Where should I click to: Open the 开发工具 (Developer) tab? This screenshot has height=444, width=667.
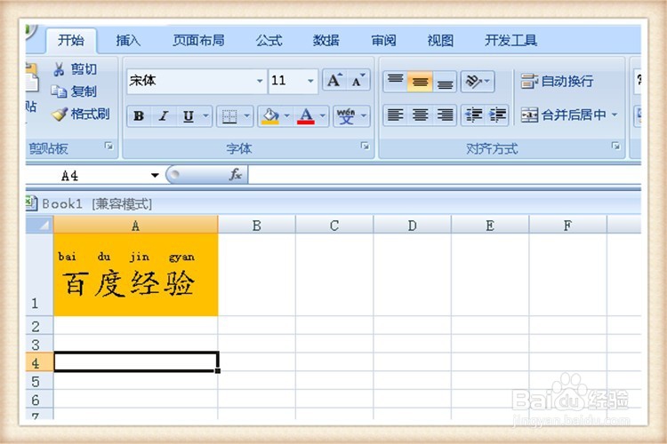pos(510,40)
